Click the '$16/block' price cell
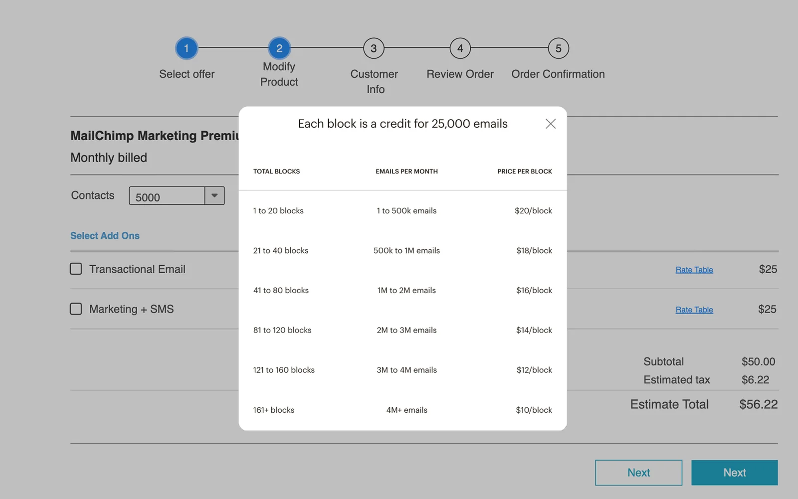The image size is (798, 499). click(x=534, y=291)
